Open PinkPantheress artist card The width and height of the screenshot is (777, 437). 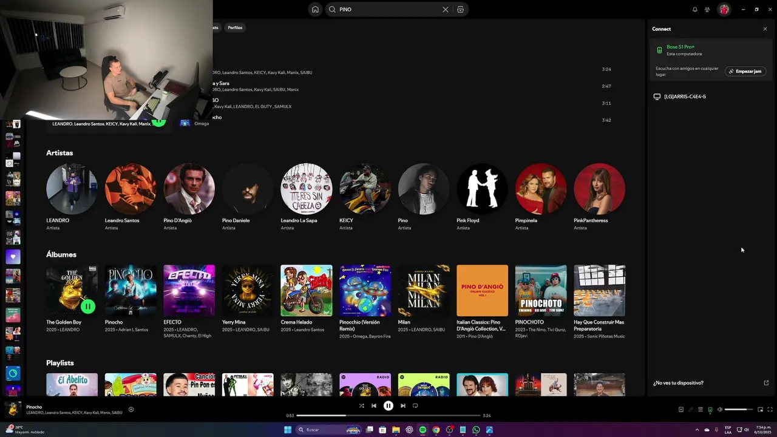(599, 197)
